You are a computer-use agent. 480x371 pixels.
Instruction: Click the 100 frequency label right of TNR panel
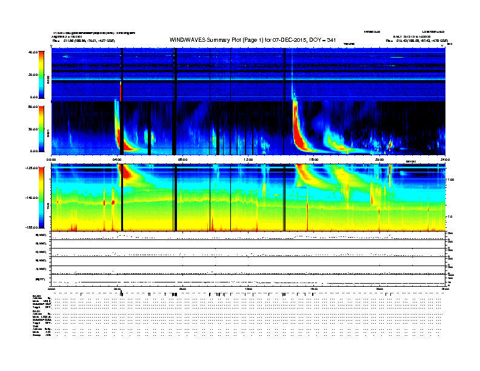coord(451,179)
